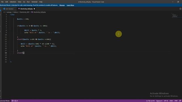The image size is (182, 102).
Task: Click the Electricity_Bill breadcrumb folder
Action: coord(24,12)
